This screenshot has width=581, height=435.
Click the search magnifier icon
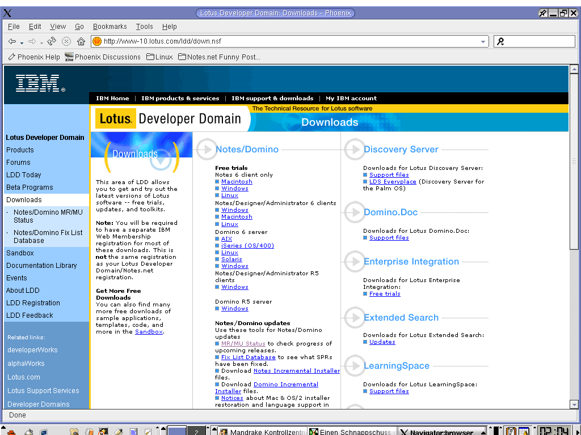pos(500,41)
